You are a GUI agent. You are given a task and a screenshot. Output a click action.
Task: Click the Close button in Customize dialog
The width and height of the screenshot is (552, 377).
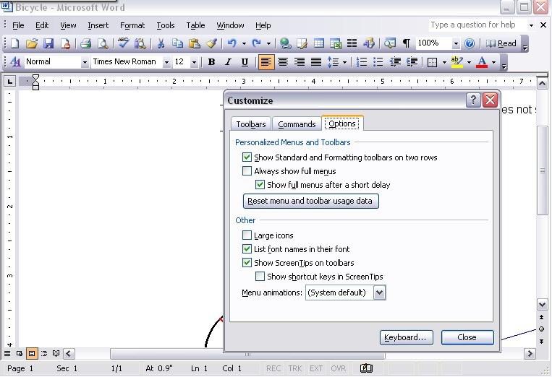tap(467, 337)
